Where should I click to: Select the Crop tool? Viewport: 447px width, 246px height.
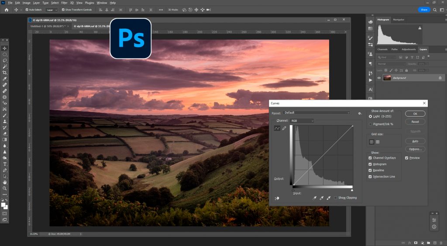point(4,73)
